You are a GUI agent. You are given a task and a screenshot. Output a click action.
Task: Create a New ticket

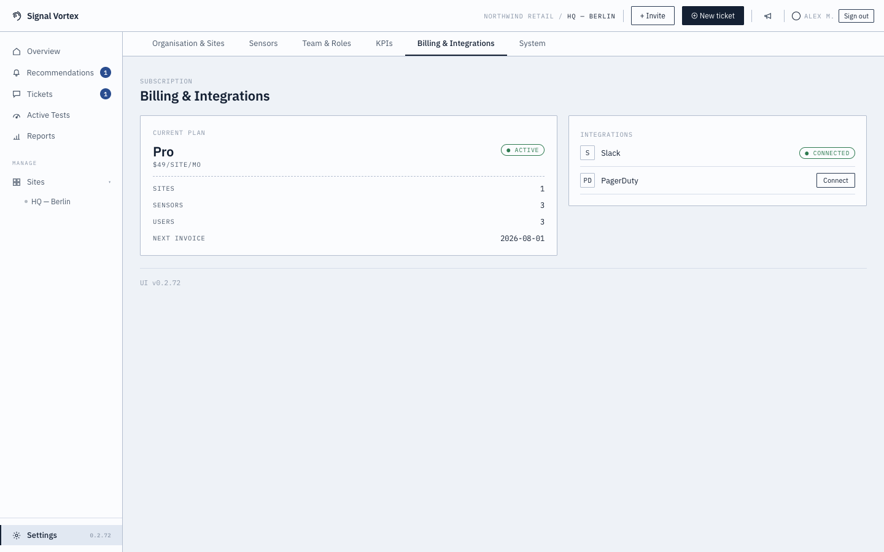pos(713,16)
